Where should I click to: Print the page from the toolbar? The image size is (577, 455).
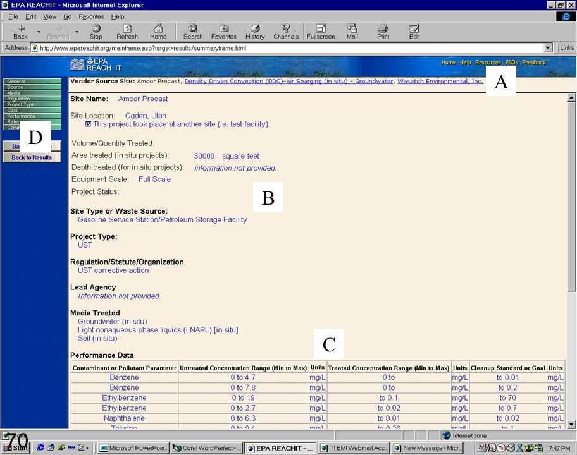pyautogui.click(x=383, y=32)
